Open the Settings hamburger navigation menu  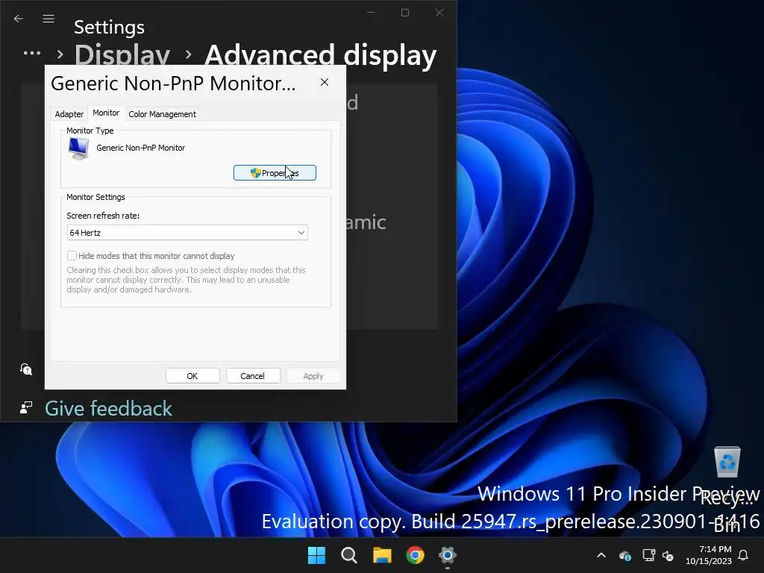pos(48,19)
